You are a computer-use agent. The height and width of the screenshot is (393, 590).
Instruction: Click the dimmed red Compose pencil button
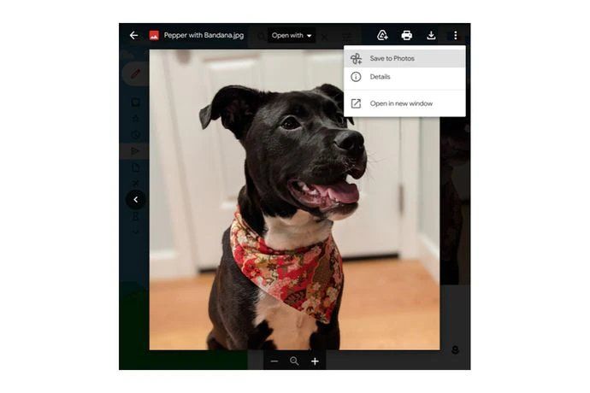[134, 73]
